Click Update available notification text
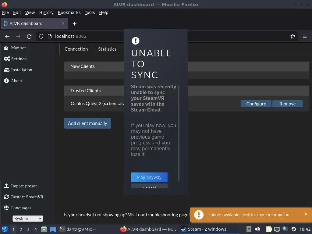The height and width of the screenshot is (234, 312). [x=248, y=215]
